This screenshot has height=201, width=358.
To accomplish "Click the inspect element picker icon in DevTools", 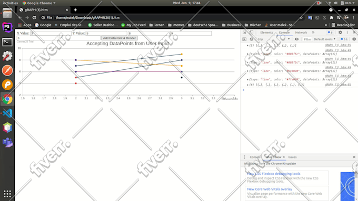I will (x=245, y=33).
